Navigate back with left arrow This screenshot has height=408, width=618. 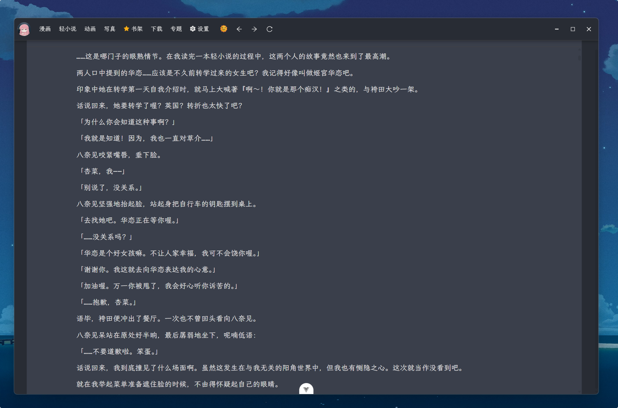(239, 29)
